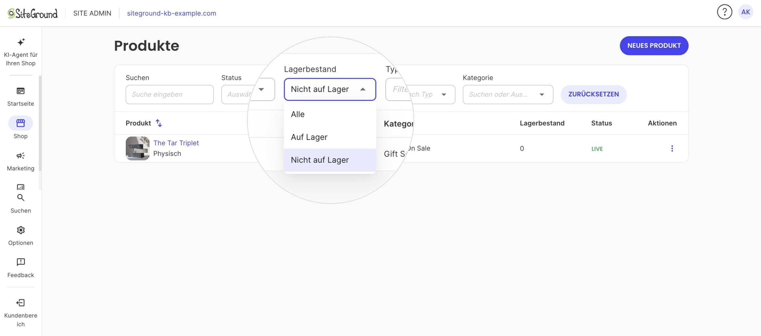Click the Lagerbestand value 0
This screenshot has width=761, height=336.
point(522,149)
